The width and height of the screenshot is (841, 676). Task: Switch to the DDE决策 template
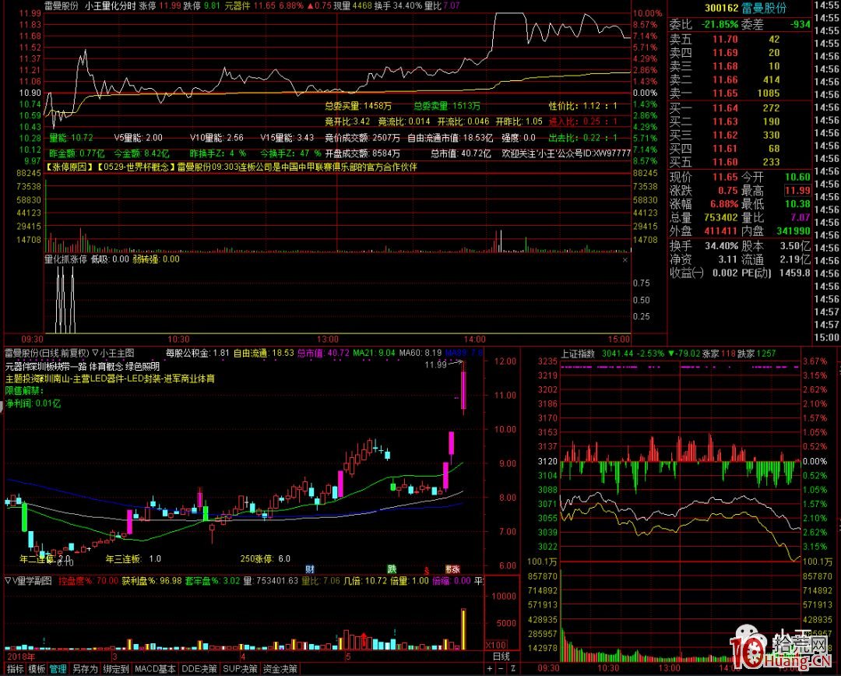(199, 669)
